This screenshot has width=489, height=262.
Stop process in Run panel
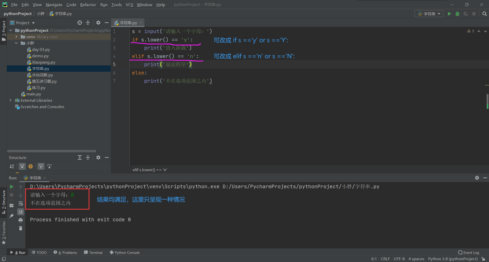pyautogui.click(x=11, y=195)
